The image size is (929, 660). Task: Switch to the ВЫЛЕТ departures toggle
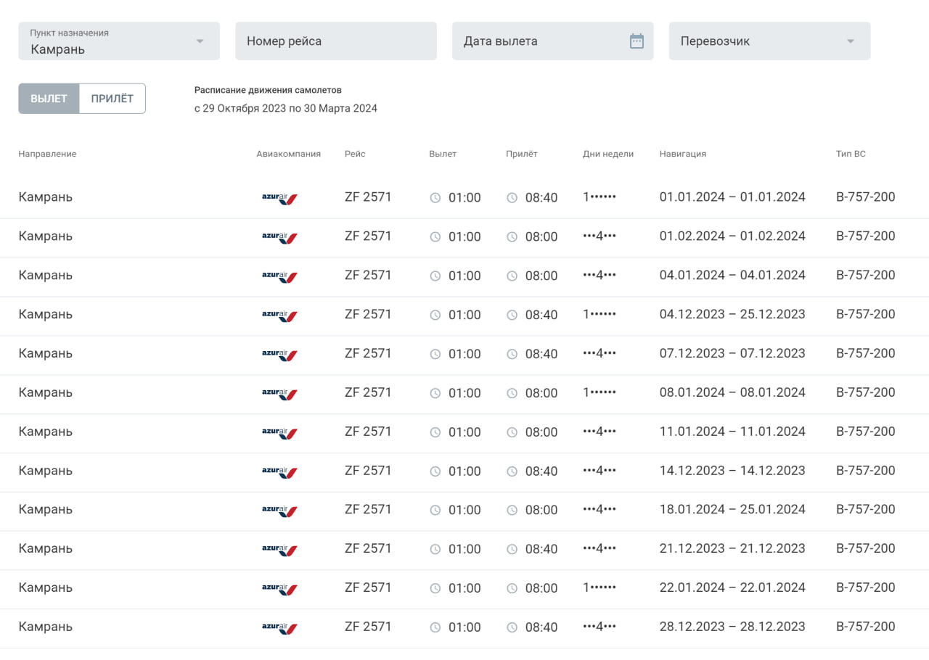pyautogui.click(x=49, y=99)
